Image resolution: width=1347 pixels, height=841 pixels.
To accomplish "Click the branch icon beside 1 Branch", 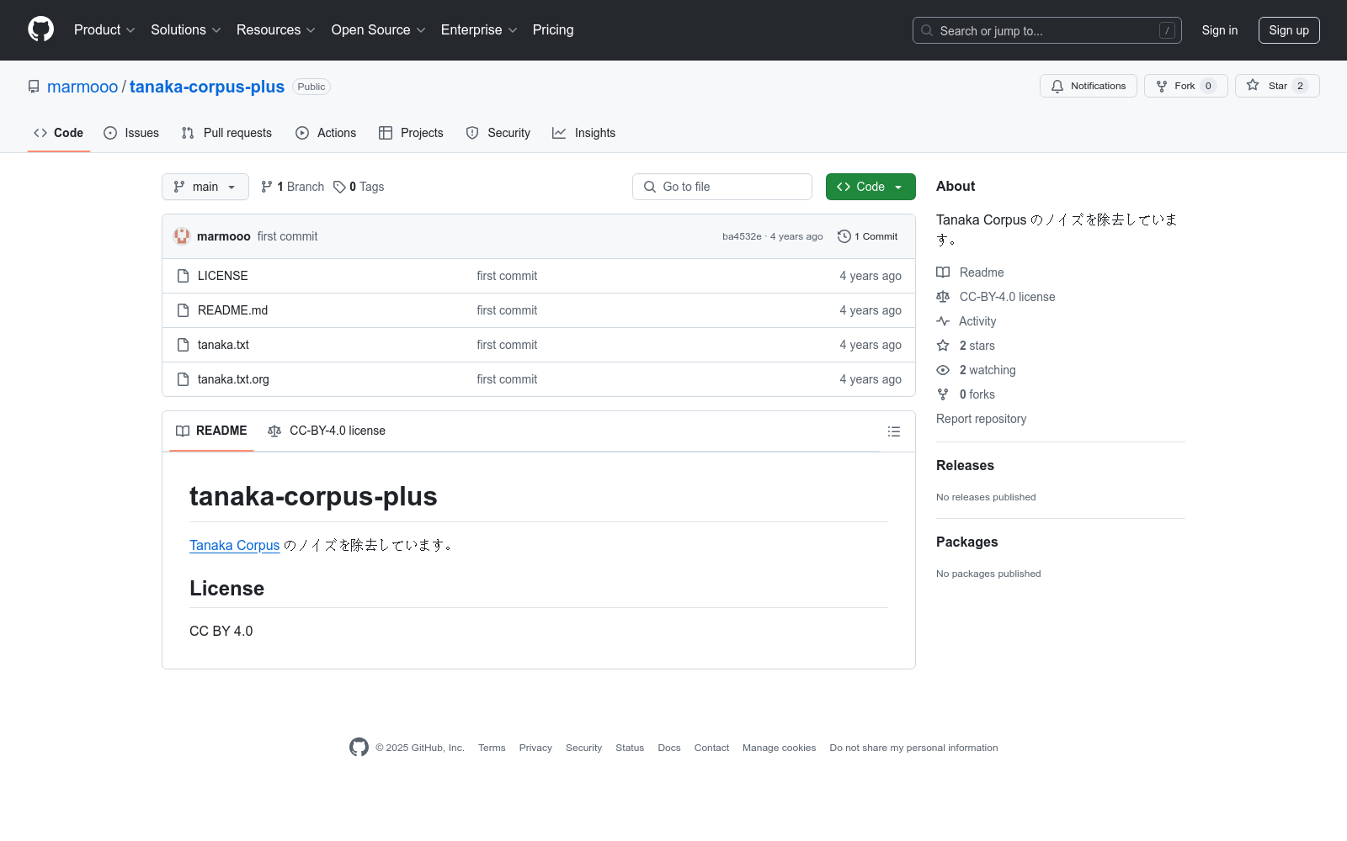I will [x=267, y=187].
